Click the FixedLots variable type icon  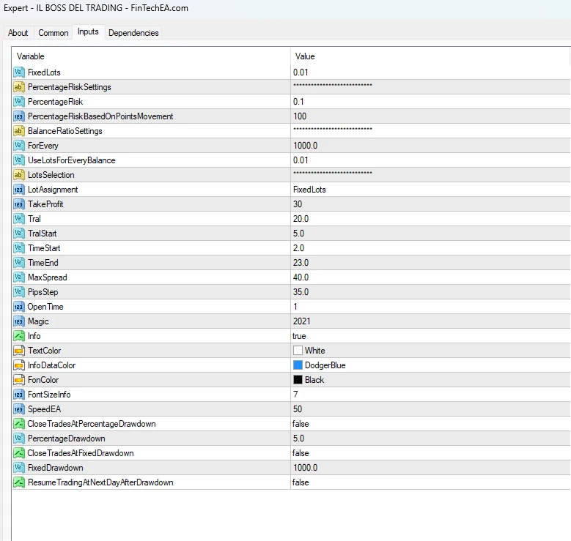(x=19, y=72)
